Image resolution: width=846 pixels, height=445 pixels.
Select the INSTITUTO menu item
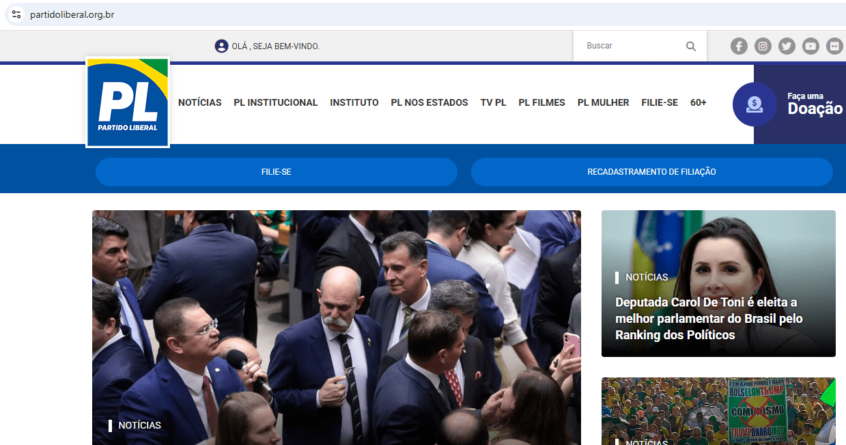click(x=354, y=102)
